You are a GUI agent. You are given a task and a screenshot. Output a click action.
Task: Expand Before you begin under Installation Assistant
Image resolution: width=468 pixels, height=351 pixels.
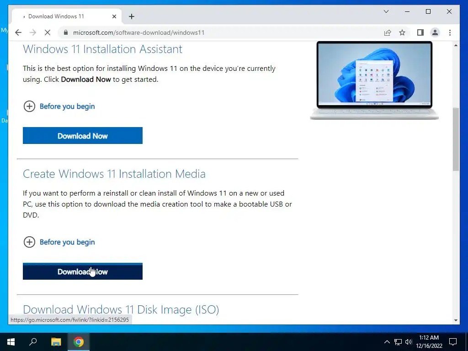(59, 106)
